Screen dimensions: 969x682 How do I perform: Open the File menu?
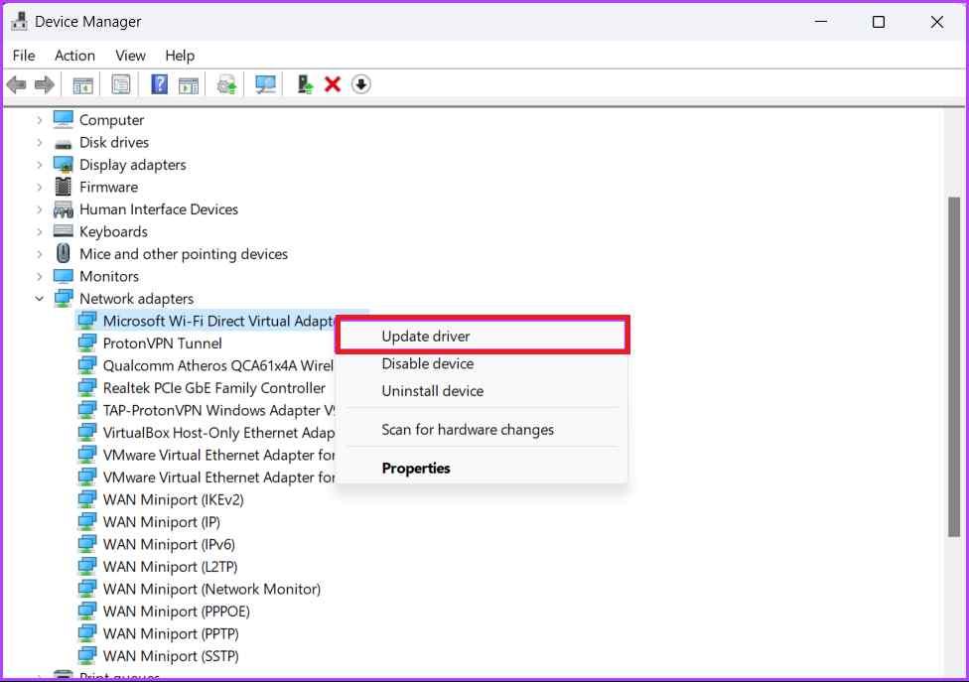(24, 56)
